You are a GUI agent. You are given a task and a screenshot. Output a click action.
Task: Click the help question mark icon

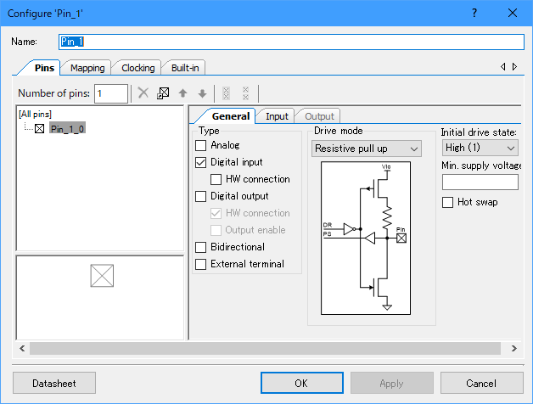coord(474,13)
